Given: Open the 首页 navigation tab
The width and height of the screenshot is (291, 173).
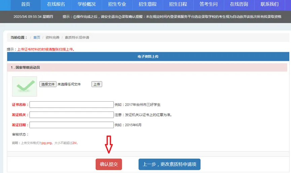Looking at the screenshot, I should pos(28,4).
